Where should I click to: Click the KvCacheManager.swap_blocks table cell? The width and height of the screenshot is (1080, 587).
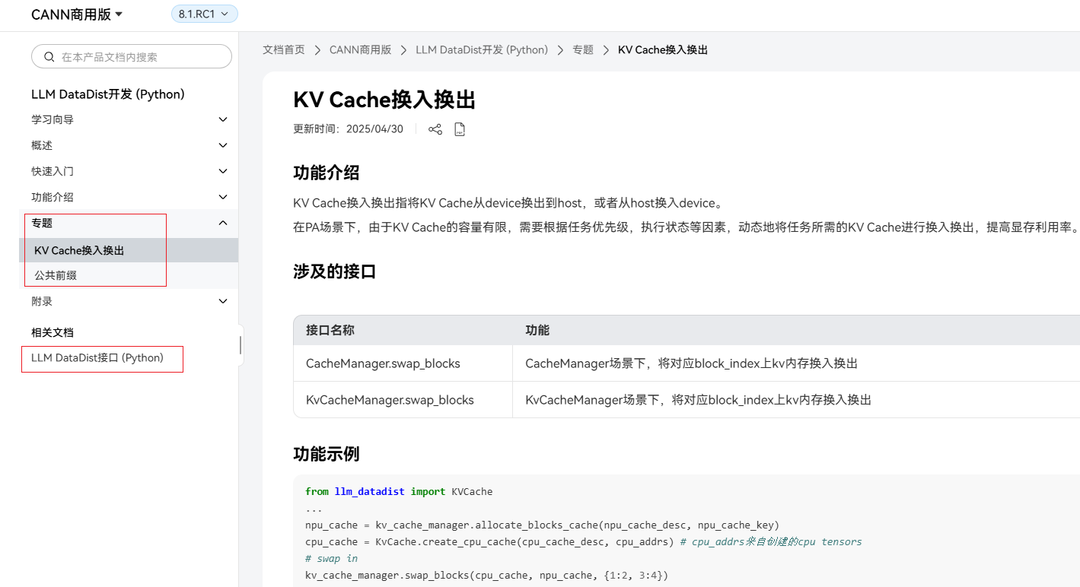[403, 399]
